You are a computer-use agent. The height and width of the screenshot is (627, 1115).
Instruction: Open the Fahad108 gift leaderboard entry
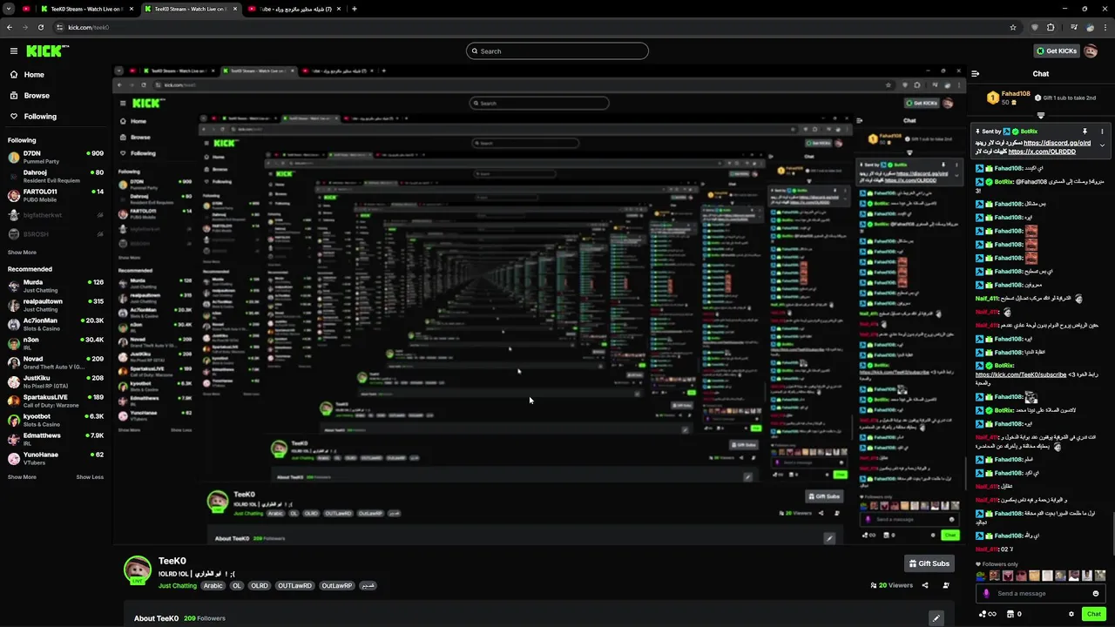pyautogui.click(x=1010, y=98)
